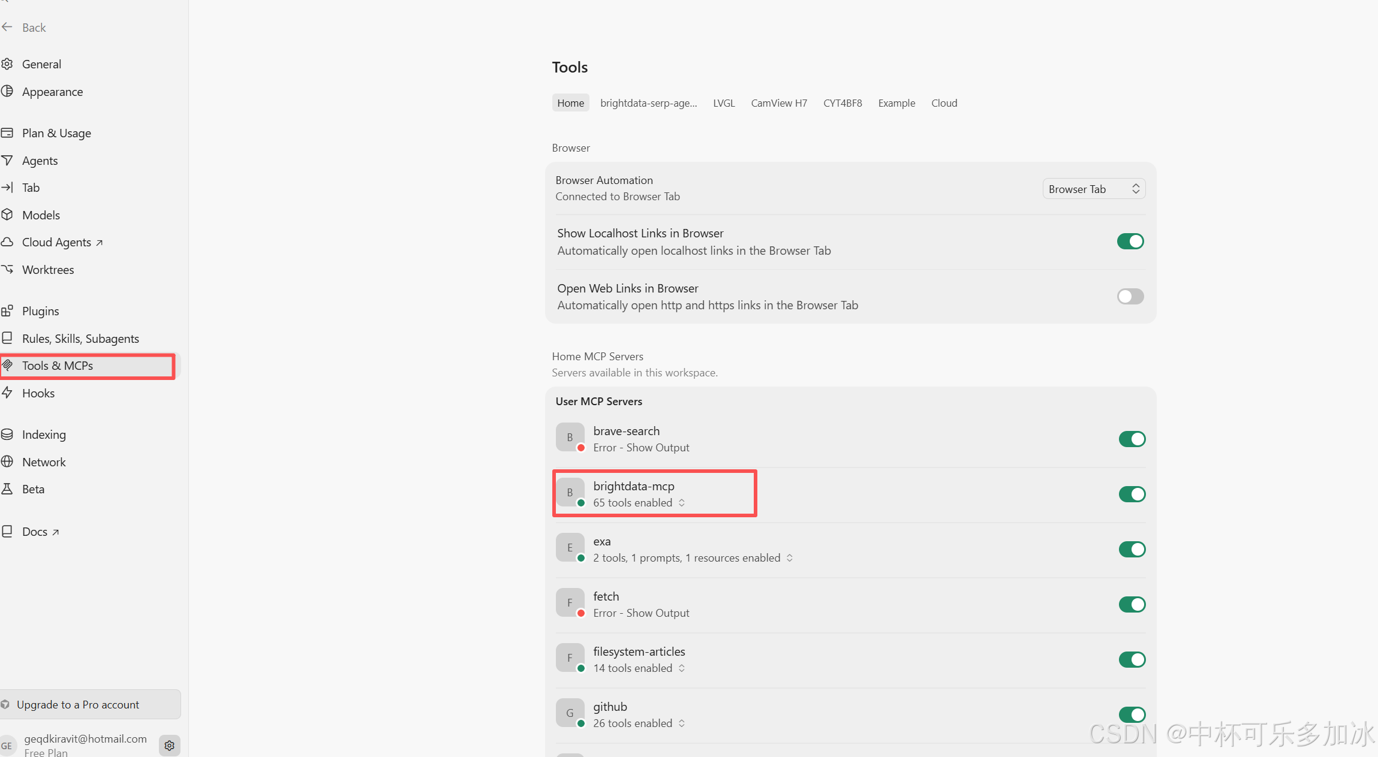
Task: Click the Plan & Usage card icon
Action: pos(7,132)
